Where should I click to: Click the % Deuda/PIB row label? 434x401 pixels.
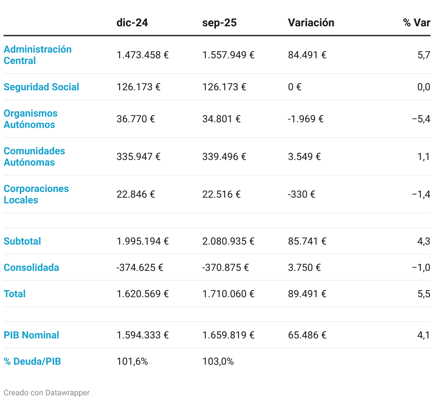pyautogui.click(x=32, y=361)
